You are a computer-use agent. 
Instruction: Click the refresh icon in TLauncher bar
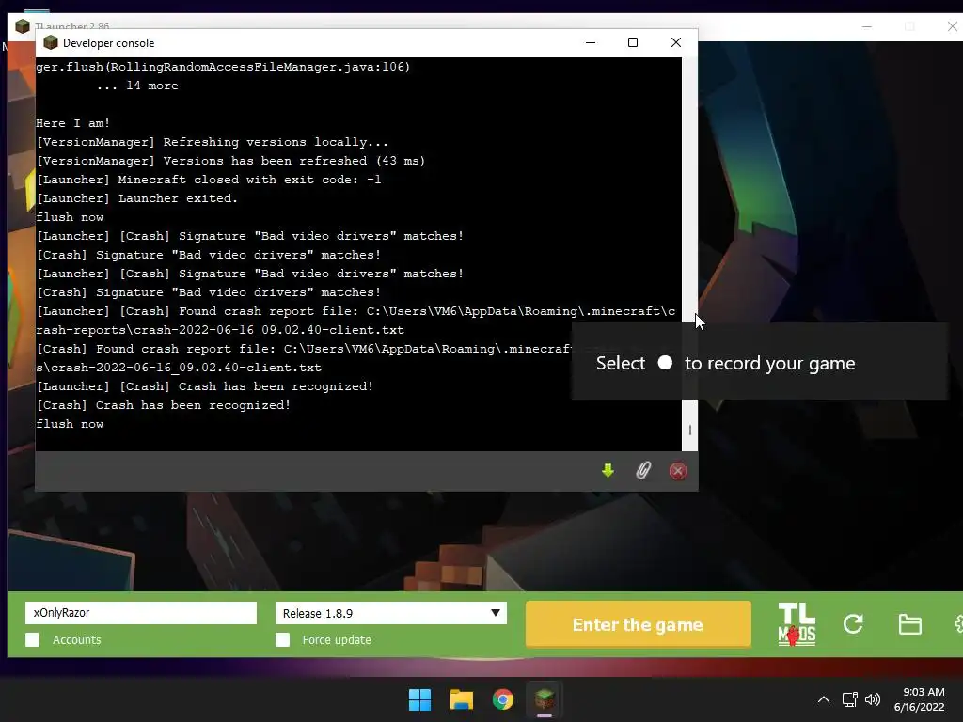(x=853, y=624)
